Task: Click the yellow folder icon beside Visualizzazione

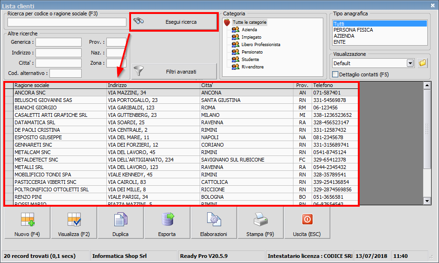Action: (423, 63)
